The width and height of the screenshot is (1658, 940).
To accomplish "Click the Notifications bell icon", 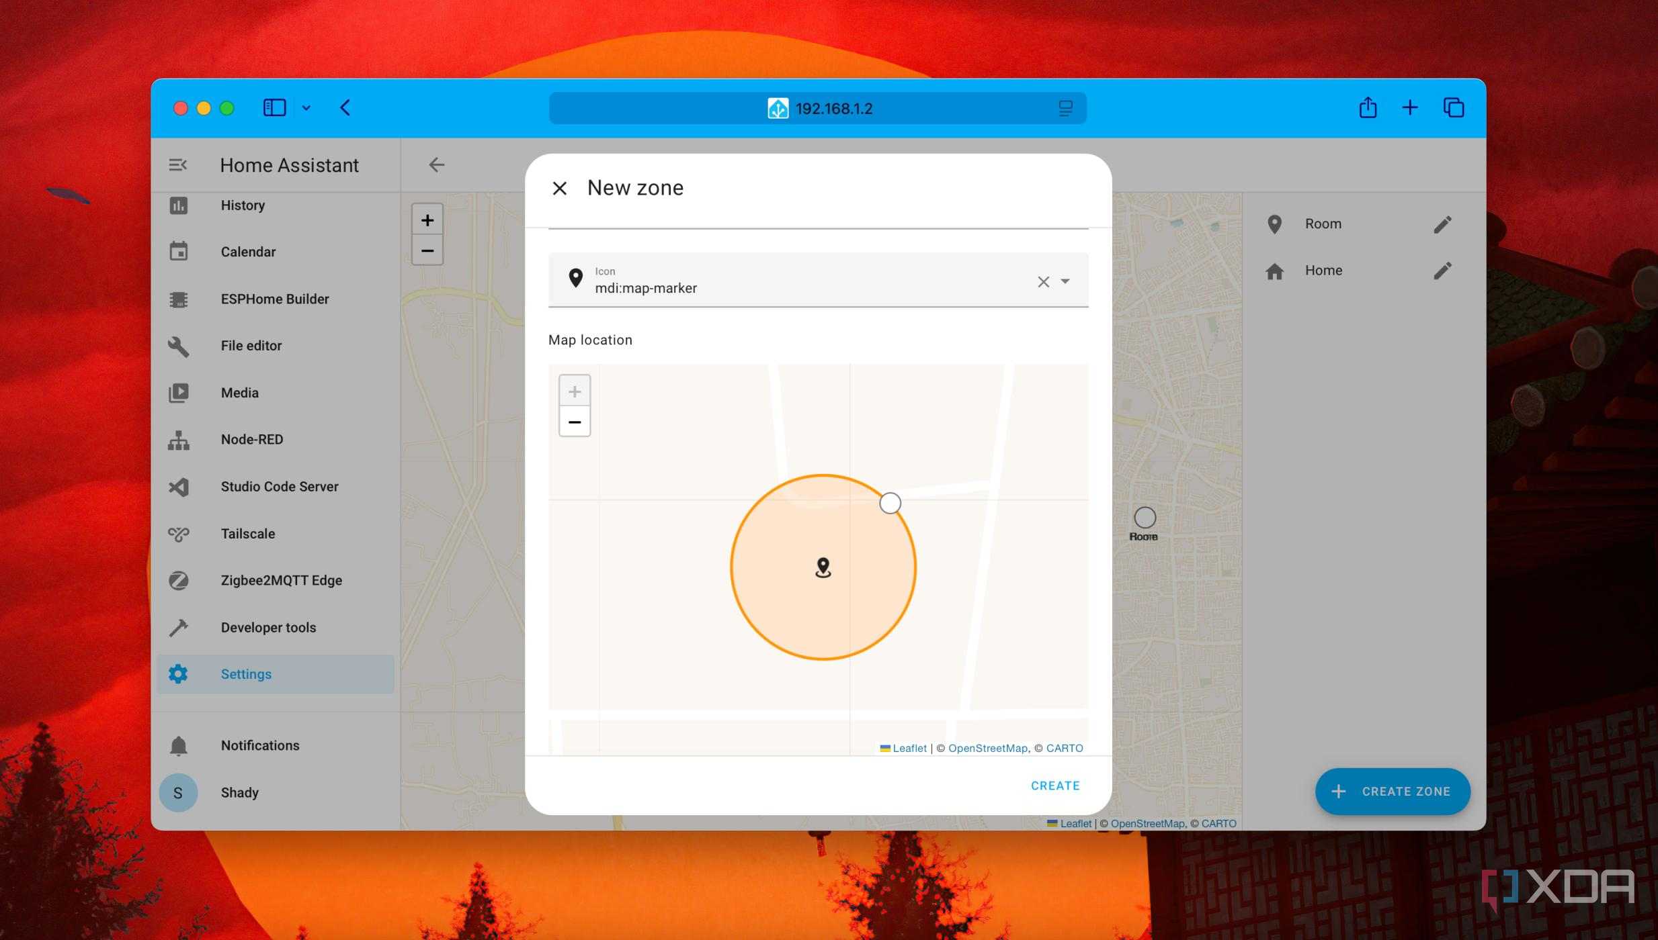I will click(178, 746).
